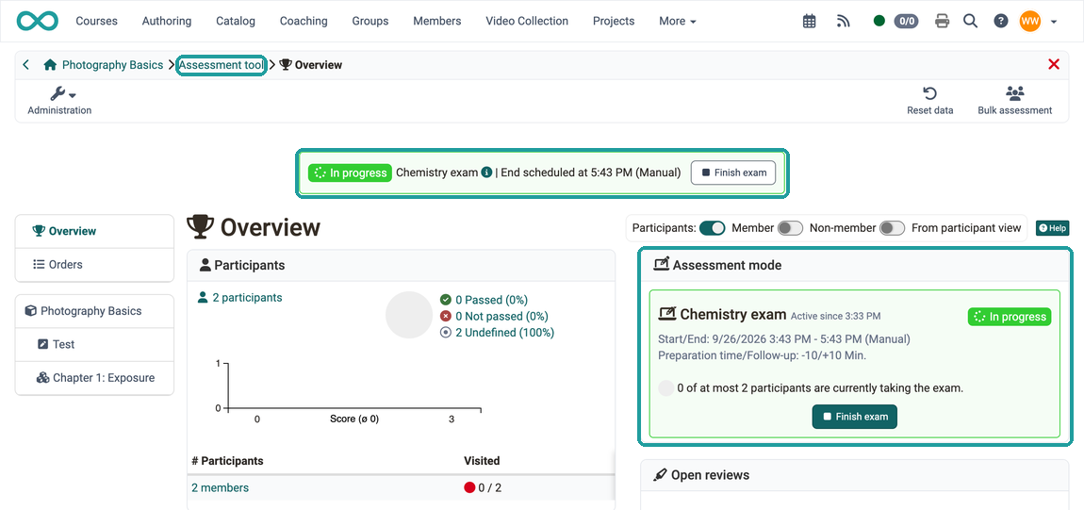
Task: Click Photography Basics breadcrumb link
Action: (113, 65)
